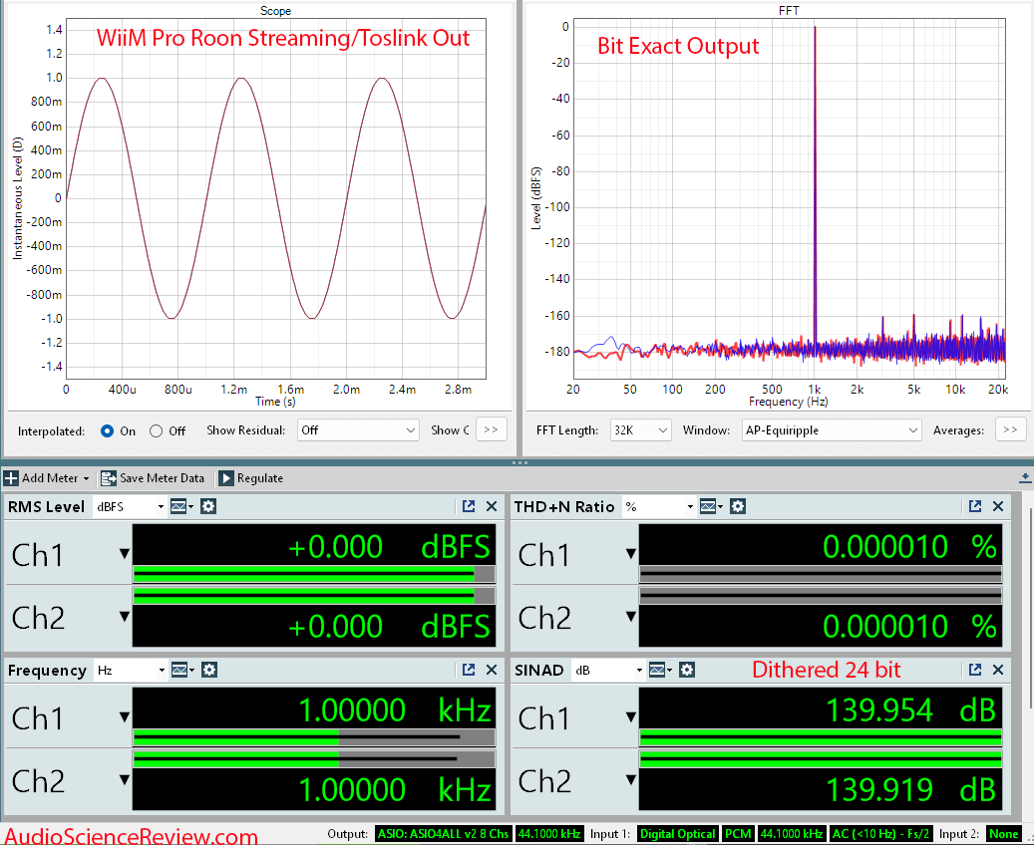Image resolution: width=1034 pixels, height=845 pixels.
Task: Close the SINAD meter
Action: click(x=998, y=670)
